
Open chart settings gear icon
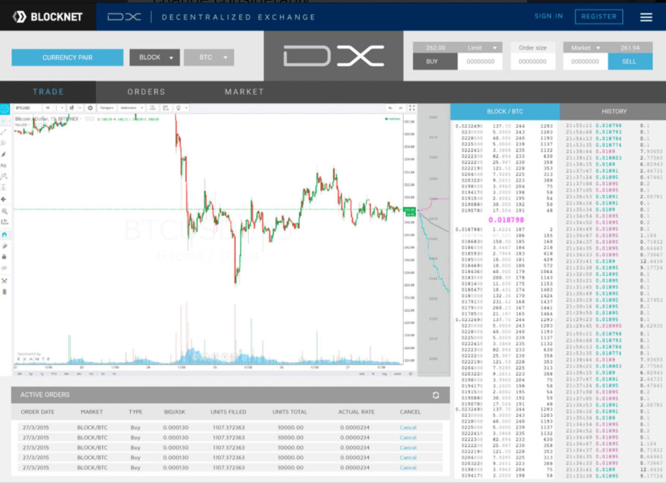click(90, 108)
